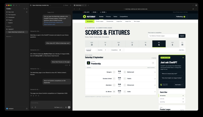
Task: Go back in the embedded browser
Action: [74, 9]
